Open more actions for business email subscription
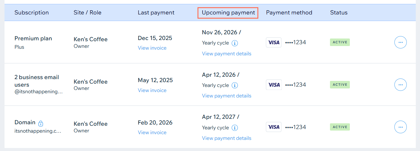Screen dimensions: 420x151 click(x=400, y=85)
